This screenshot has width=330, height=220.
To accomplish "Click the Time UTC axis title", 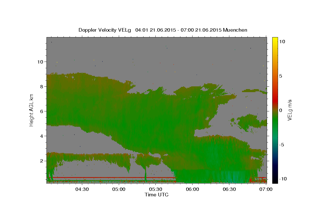I will pyautogui.click(x=156, y=195).
